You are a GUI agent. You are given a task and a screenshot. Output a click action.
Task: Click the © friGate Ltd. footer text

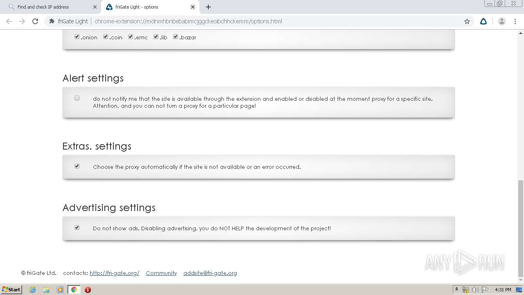39,273
